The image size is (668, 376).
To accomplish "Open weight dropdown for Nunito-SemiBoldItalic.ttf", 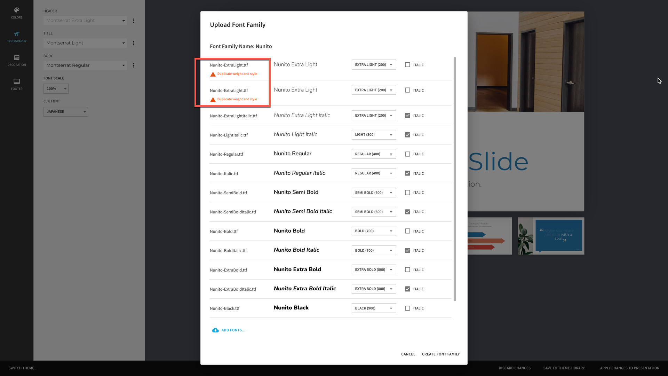I will coord(374,212).
